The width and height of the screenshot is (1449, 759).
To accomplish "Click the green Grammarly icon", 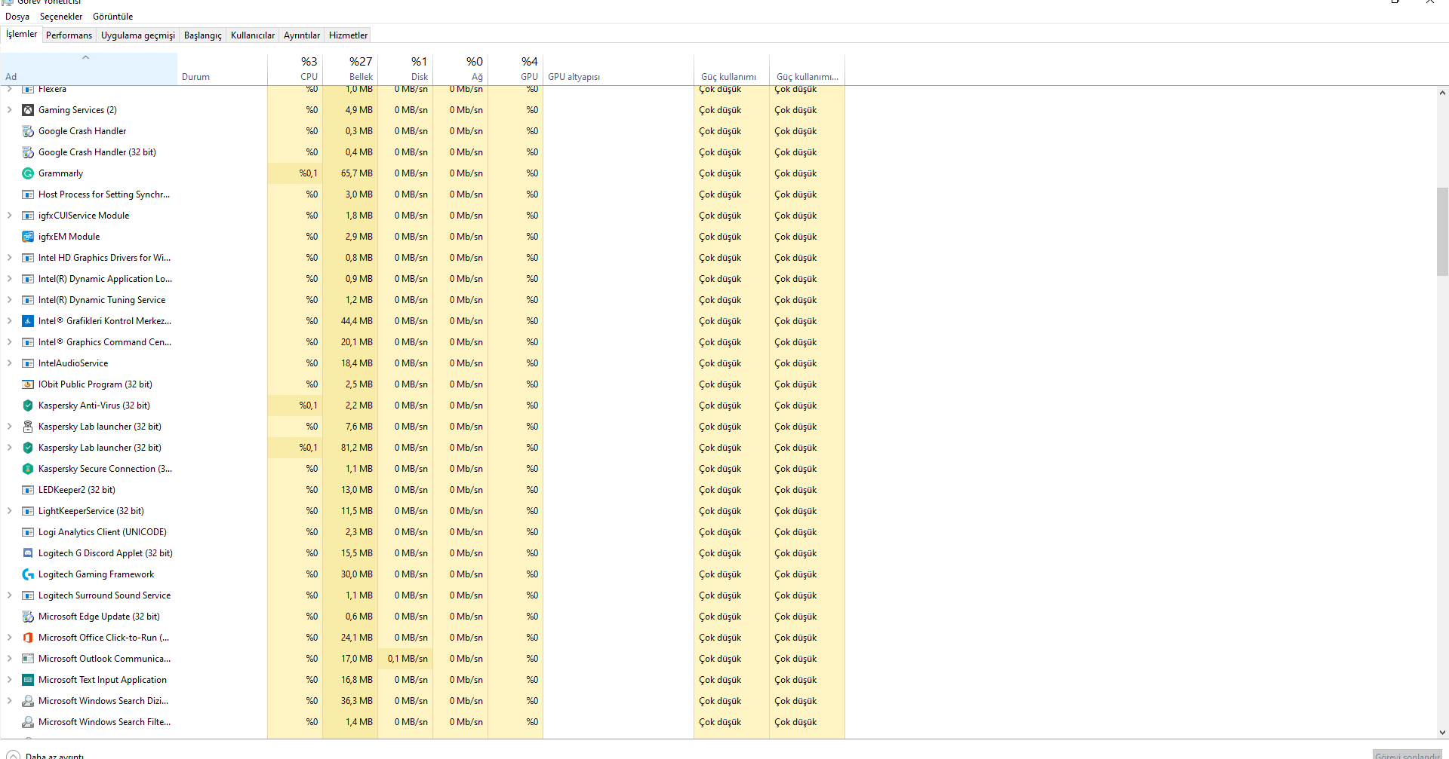I will click(28, 173).
